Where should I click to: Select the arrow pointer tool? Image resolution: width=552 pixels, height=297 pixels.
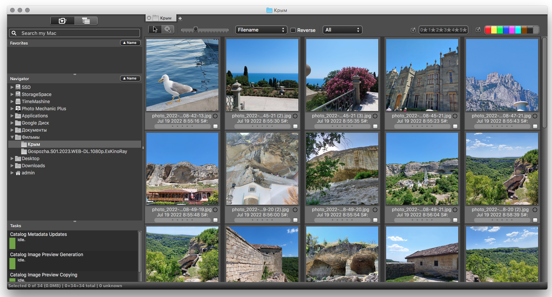pyautogui.click(x=155, y=30)
